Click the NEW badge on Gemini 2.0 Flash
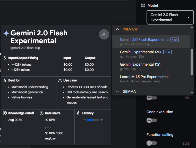Screen dimensions: 196x148 tap(175, 40)
